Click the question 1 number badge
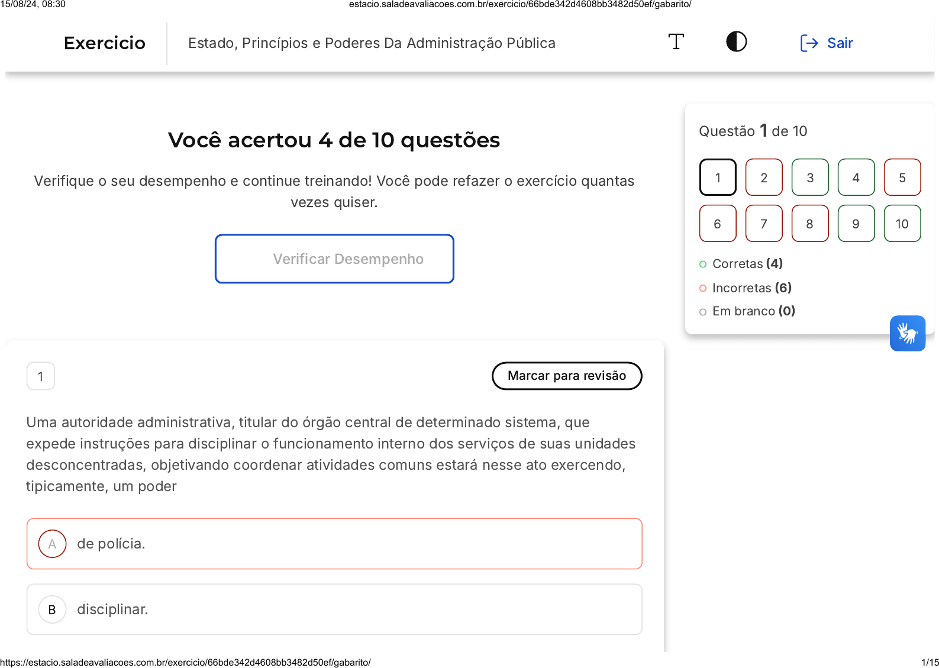939x668 pixels. tap(41, 376)
